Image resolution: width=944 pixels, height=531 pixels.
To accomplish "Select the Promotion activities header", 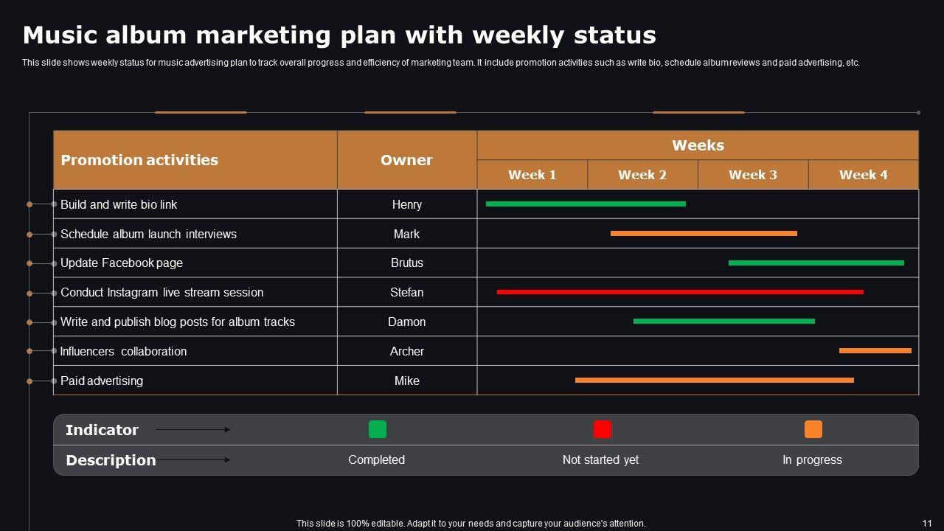I will pyautogui.click(x=139, y=160).
